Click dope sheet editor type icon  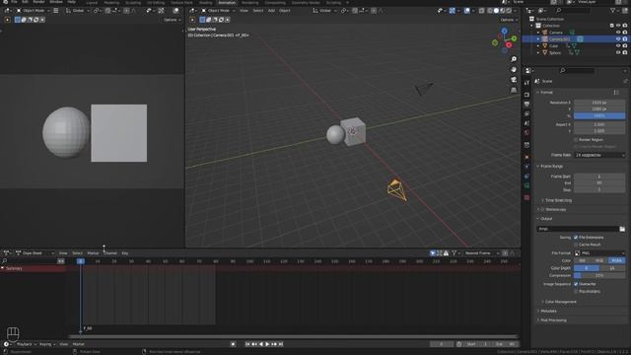pos(7,253)
